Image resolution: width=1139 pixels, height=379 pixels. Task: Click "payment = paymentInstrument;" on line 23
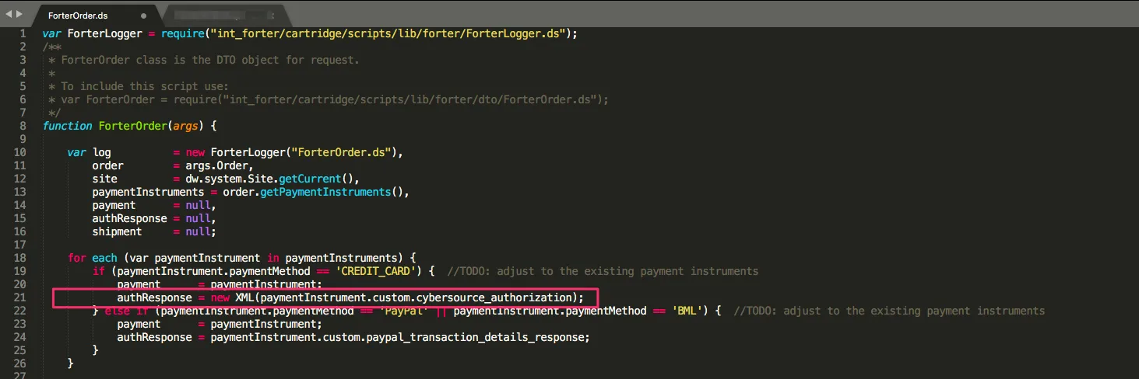click(220, 324)
